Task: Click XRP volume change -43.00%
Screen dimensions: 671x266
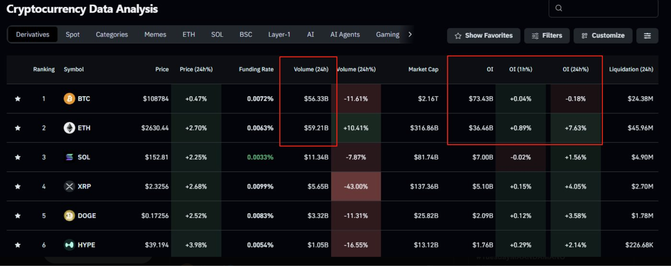Action: [356, 186]
